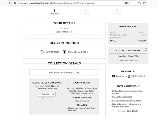Bookmark this page with the star icon

coord(145,3)
